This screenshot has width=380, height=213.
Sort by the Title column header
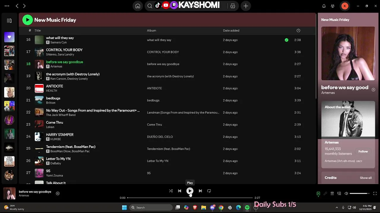pyautogui.click(x=37, y=30)
